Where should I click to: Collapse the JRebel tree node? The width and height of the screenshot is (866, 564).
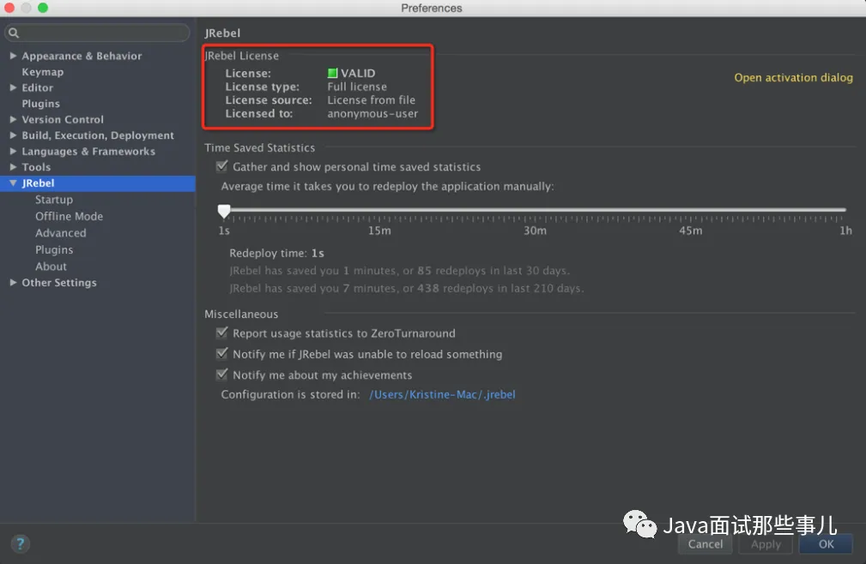[x=13, y=183]
